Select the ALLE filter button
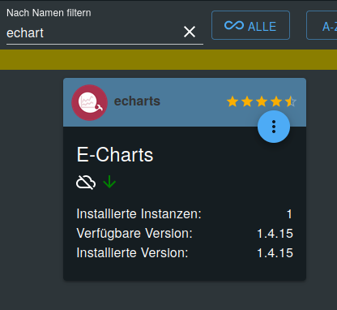This screenshot has width=337, height=310. coord(250,25)
